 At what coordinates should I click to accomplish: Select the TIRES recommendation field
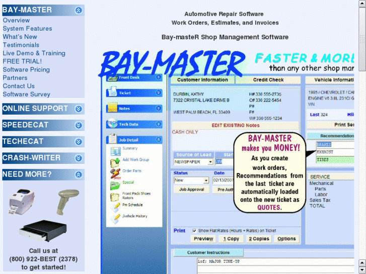335,160
